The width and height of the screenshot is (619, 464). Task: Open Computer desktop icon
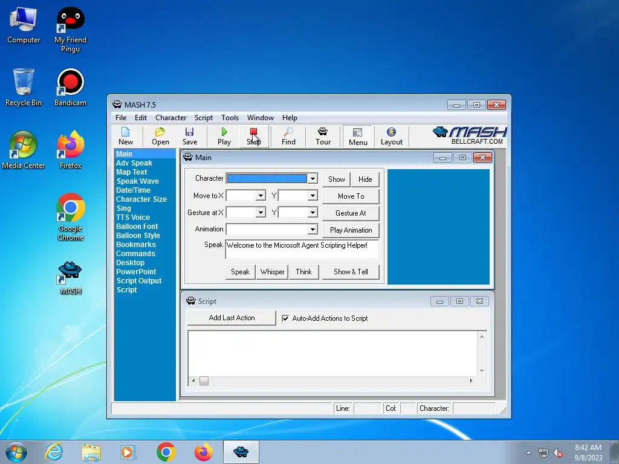coord(24,25)
